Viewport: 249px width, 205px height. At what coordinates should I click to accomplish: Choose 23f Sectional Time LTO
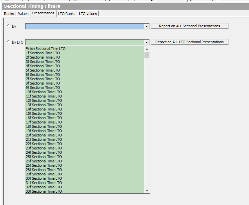tap(85, 148)
